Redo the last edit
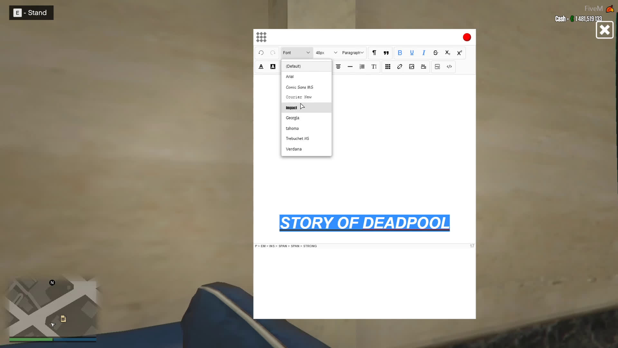Image resolution: width=618 pixels, height=348 pixels. [x=273, y=53]
